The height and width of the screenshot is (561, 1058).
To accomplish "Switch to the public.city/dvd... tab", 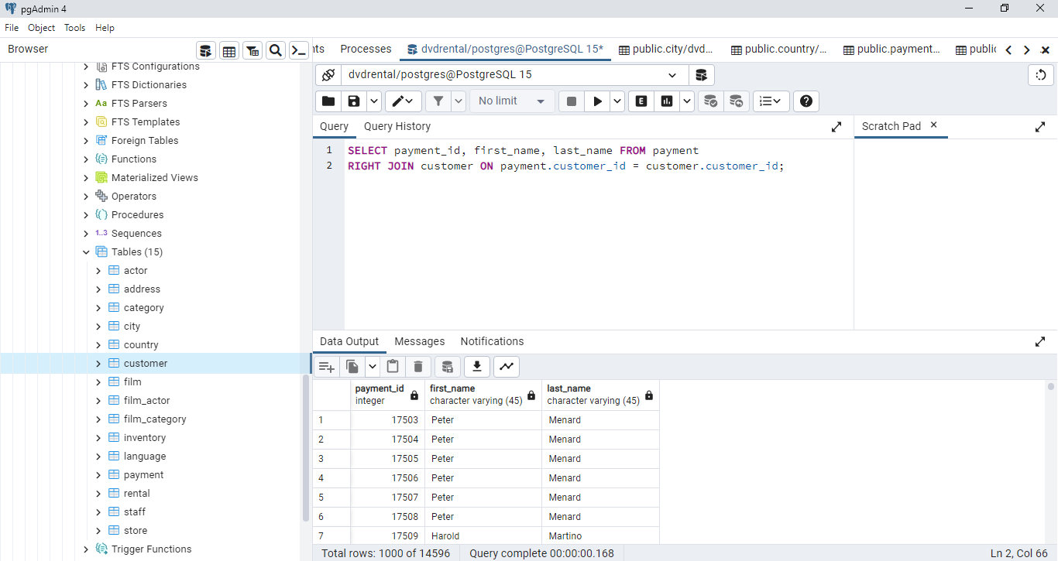I will click(x=665, y=49).
